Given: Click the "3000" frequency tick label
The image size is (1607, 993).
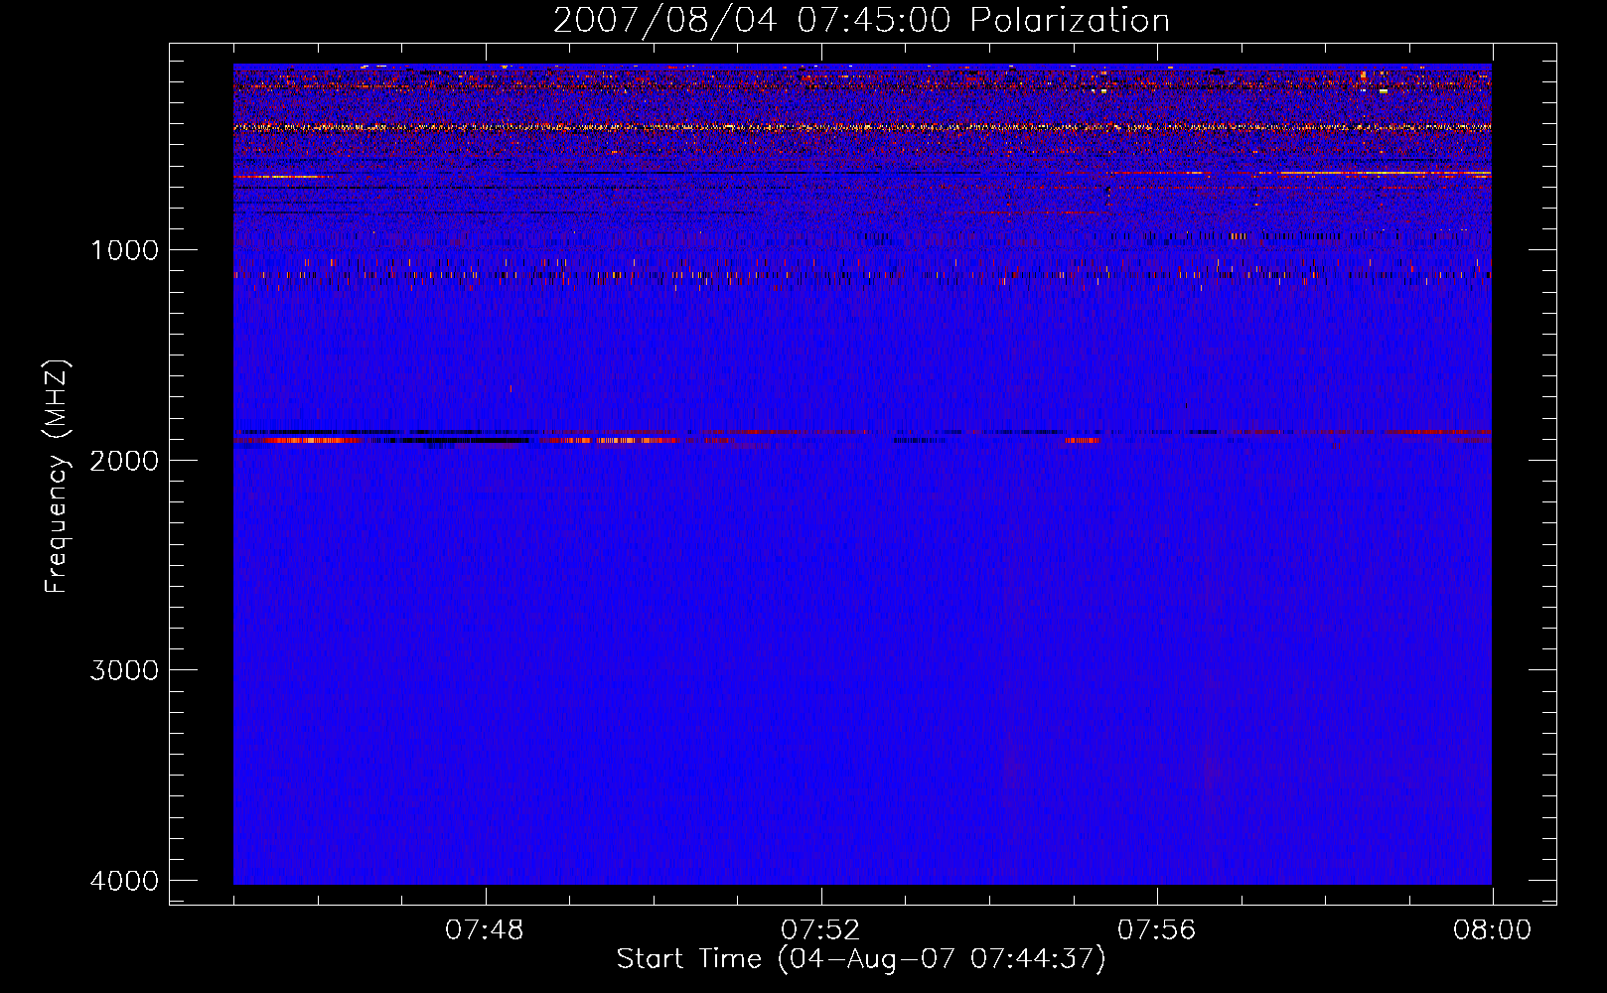Looking at the screenshot, I should click(x=124, y=670).
